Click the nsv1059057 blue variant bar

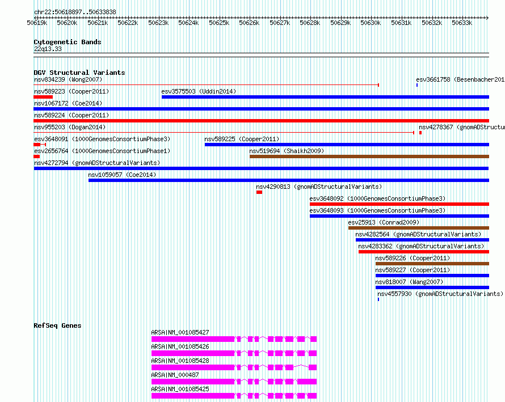tap(289, 180)
